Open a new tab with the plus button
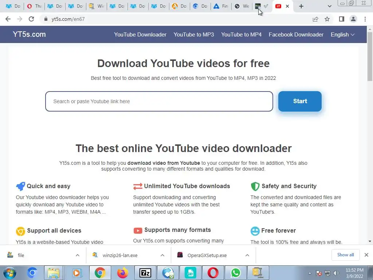This screenshot has height=280, width=373. (x=301, y=6)
